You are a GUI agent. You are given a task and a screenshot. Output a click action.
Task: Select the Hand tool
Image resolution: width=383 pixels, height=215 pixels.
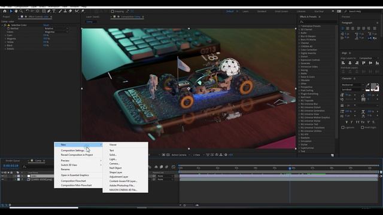[x=16, y=11]
